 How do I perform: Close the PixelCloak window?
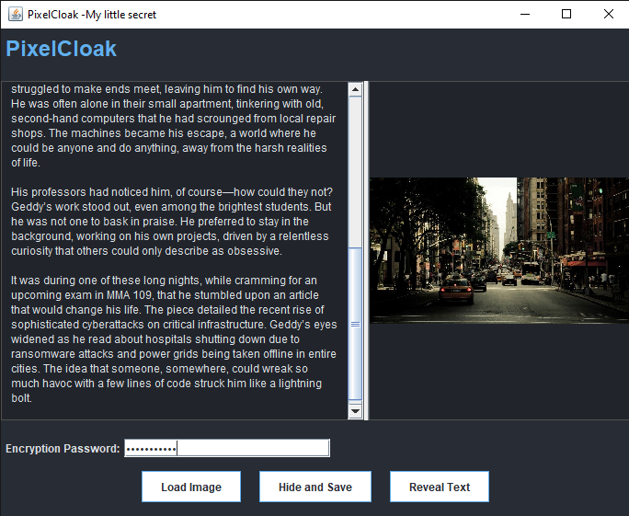[608, 15]
